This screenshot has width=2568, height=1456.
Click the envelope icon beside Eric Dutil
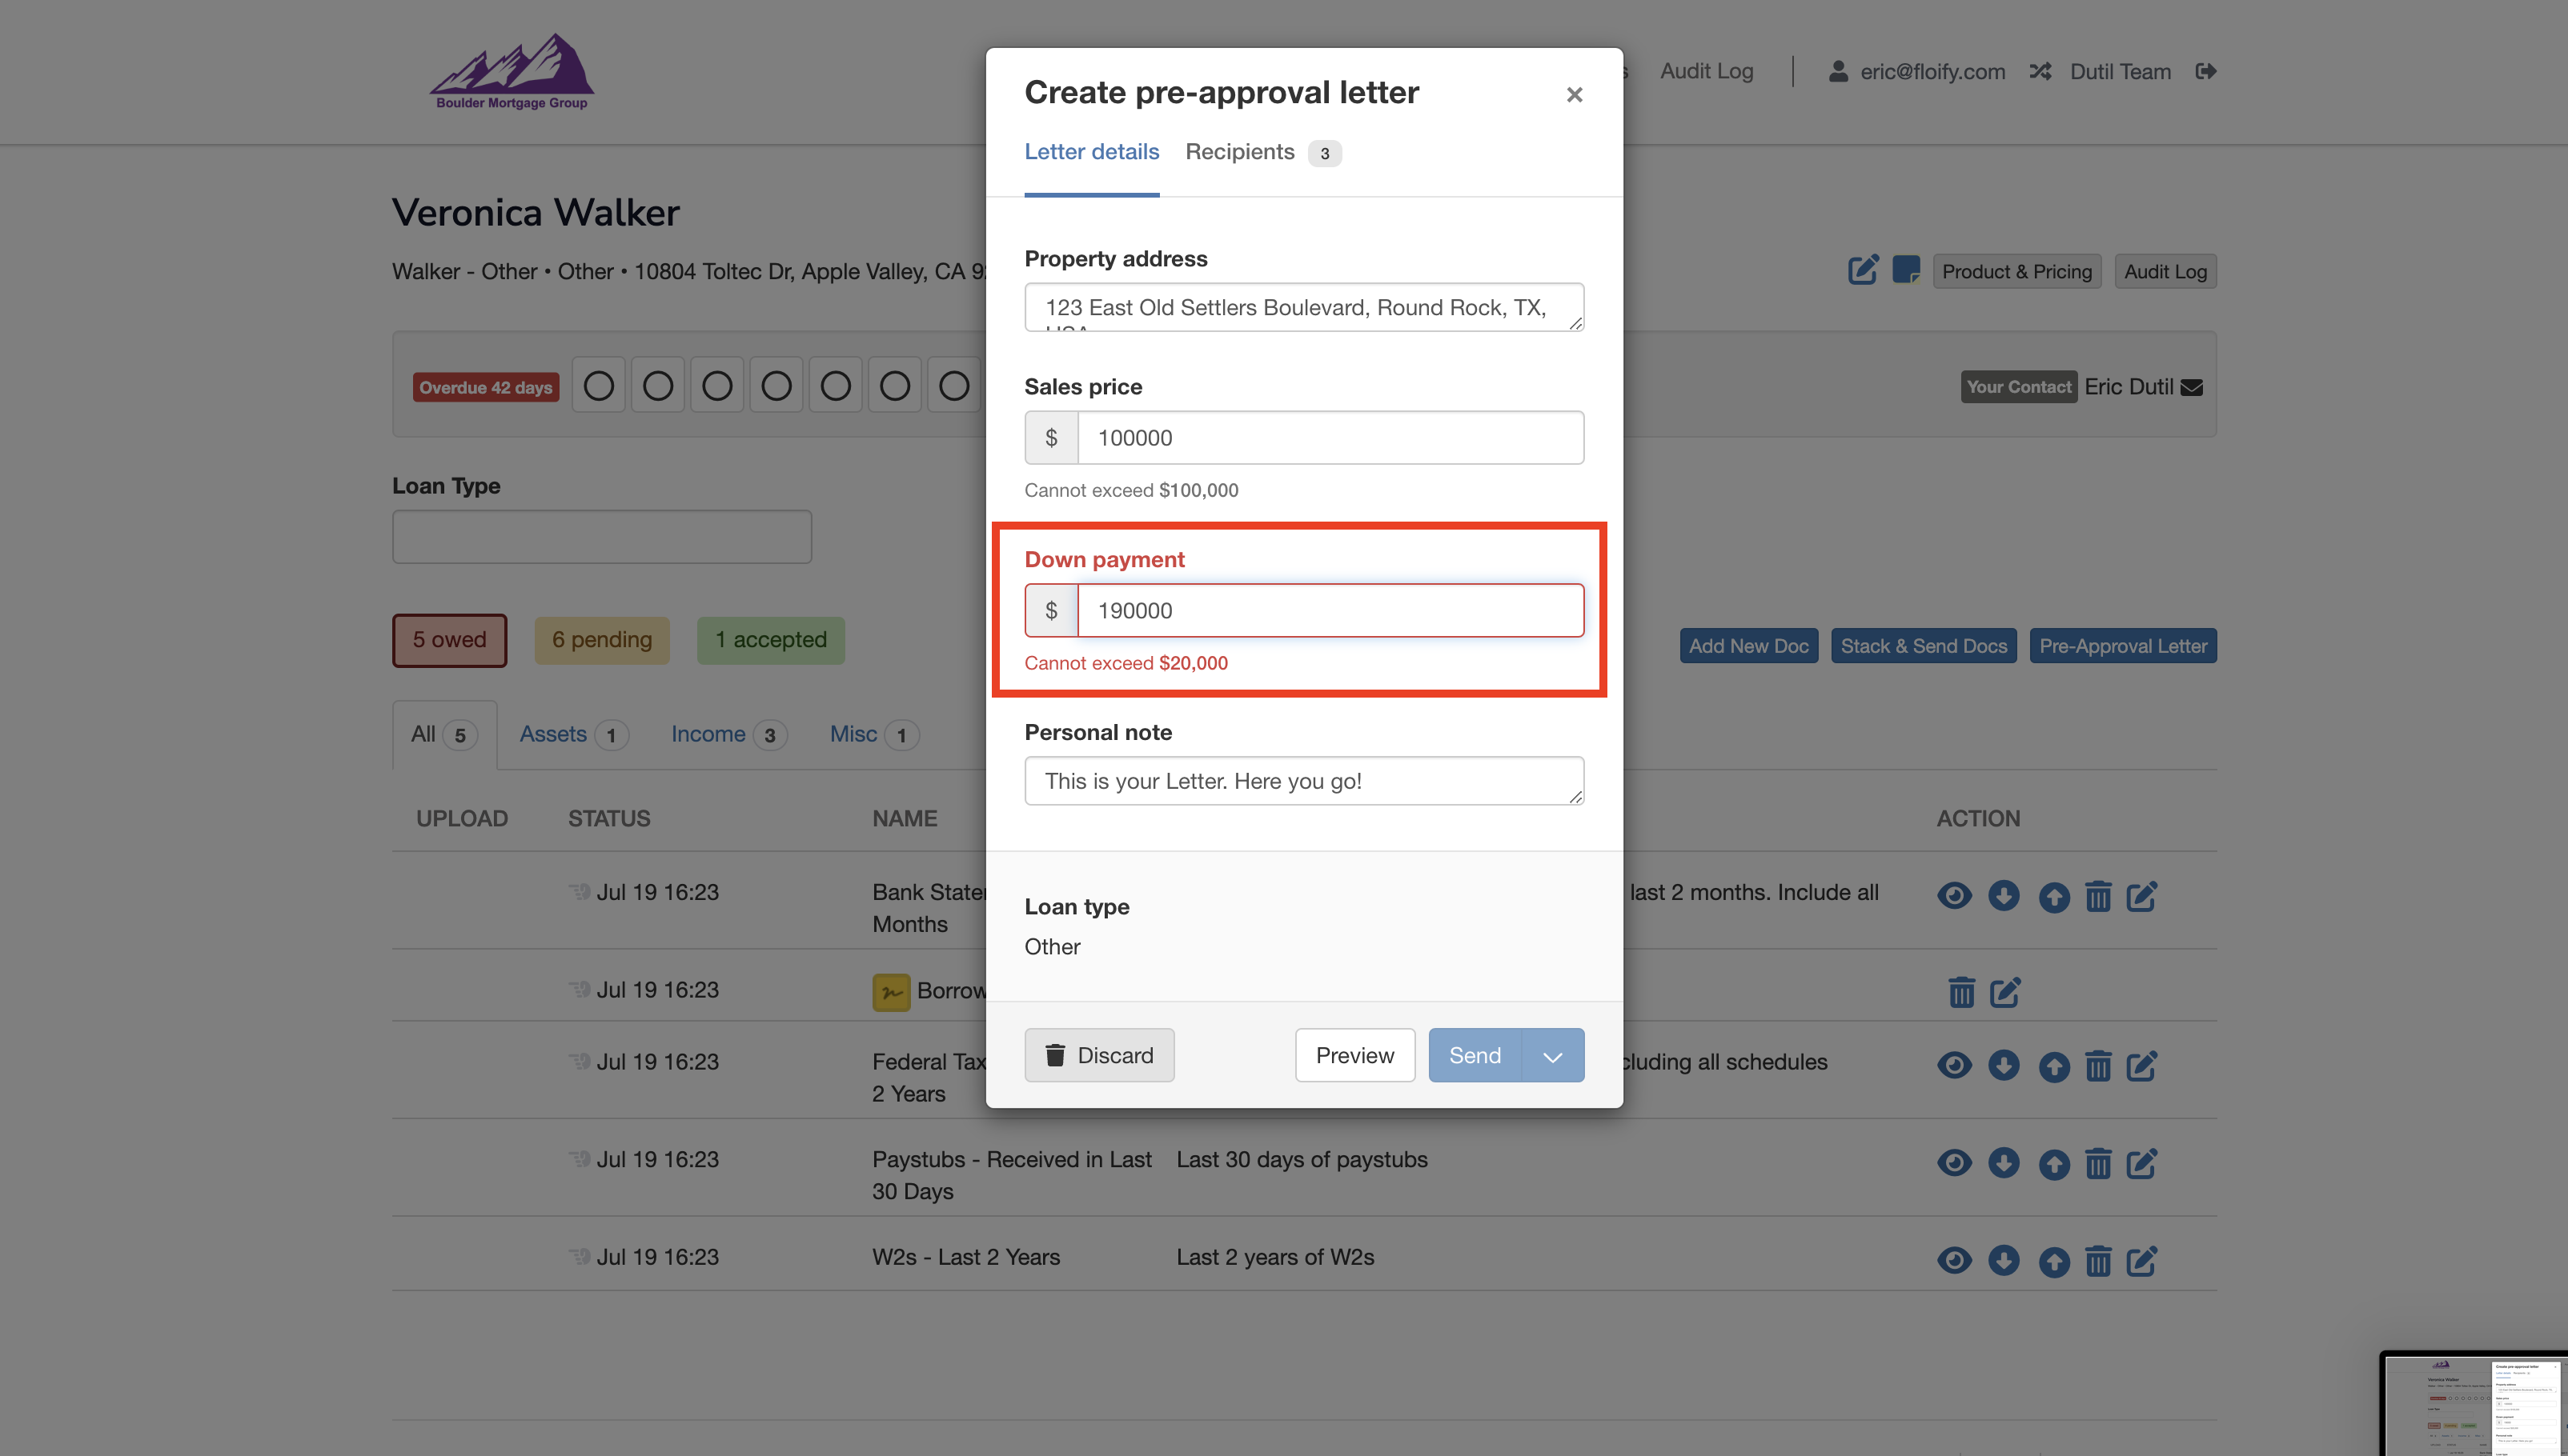2191,388
